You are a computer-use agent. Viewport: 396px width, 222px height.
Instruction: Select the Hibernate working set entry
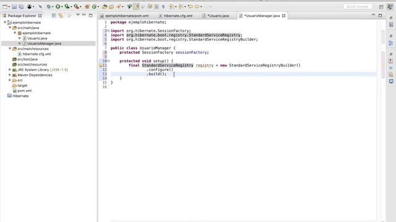click(x=20, y=96)
